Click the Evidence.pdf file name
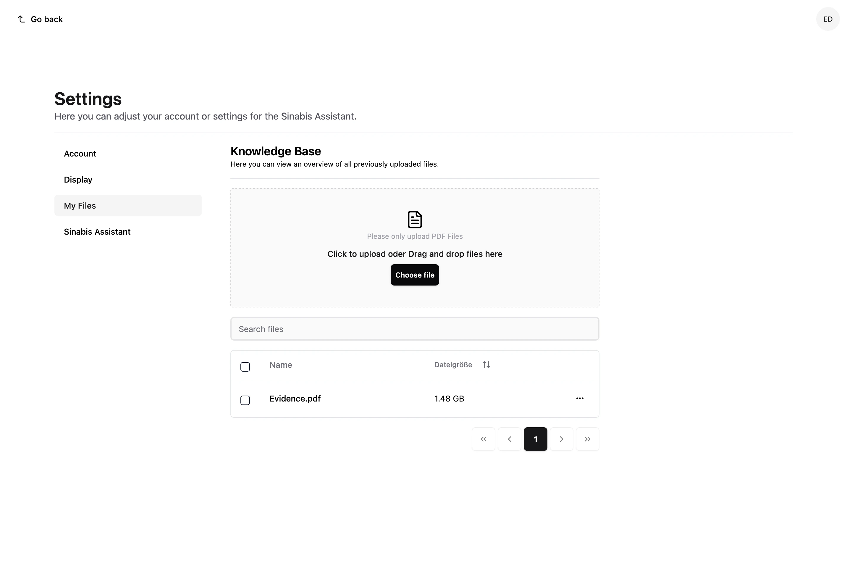This screenshot has height=561, width=847. (x=295, y=399)
